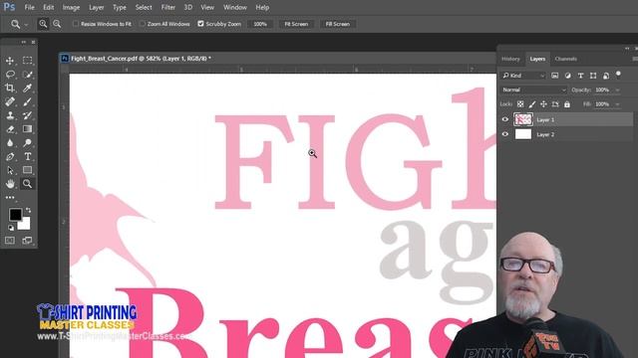638x358 pixels.
Task: Filter layers by shape layers
Action: (x=593, y=76)
